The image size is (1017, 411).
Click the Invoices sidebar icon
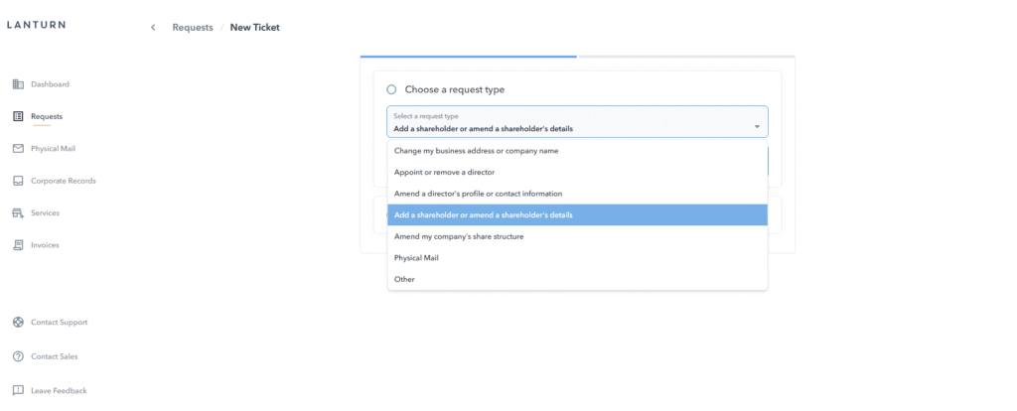(18, 244)
